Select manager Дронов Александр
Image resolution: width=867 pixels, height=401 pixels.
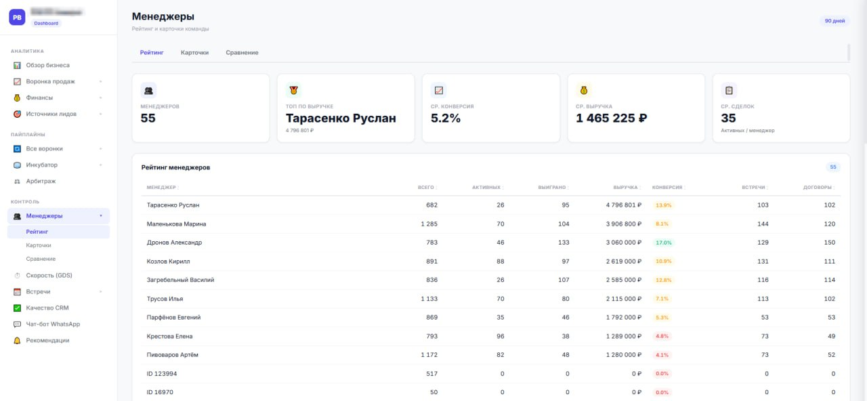point(174,242)
